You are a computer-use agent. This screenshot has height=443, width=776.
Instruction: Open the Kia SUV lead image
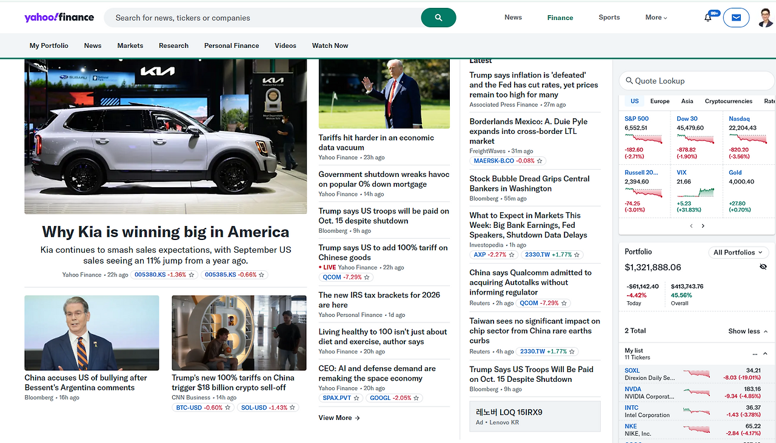166,136
